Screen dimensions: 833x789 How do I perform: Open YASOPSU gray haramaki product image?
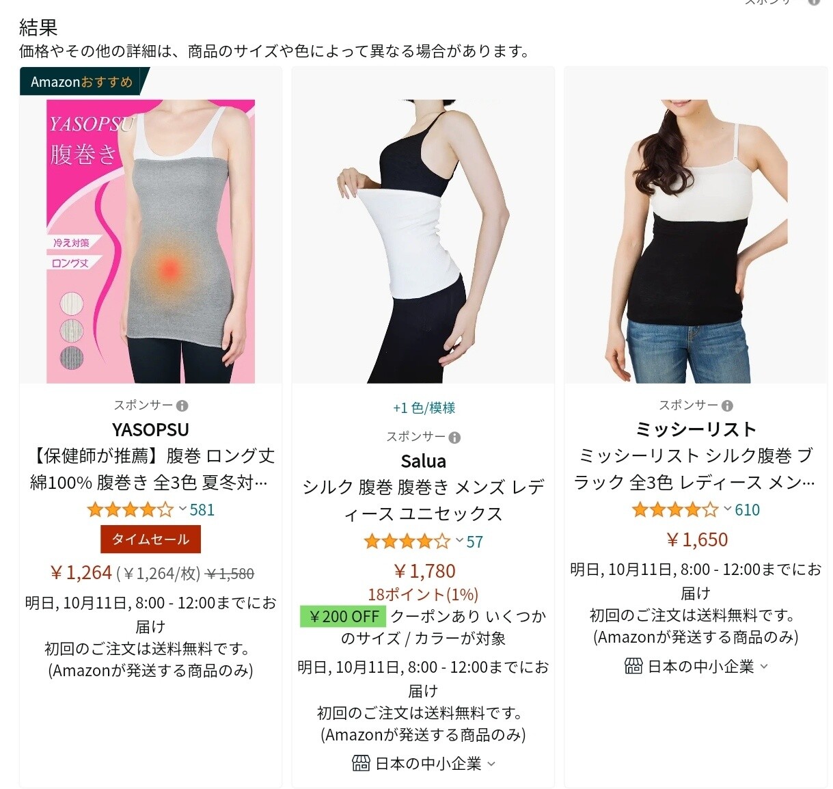click(x=150, y=241)
